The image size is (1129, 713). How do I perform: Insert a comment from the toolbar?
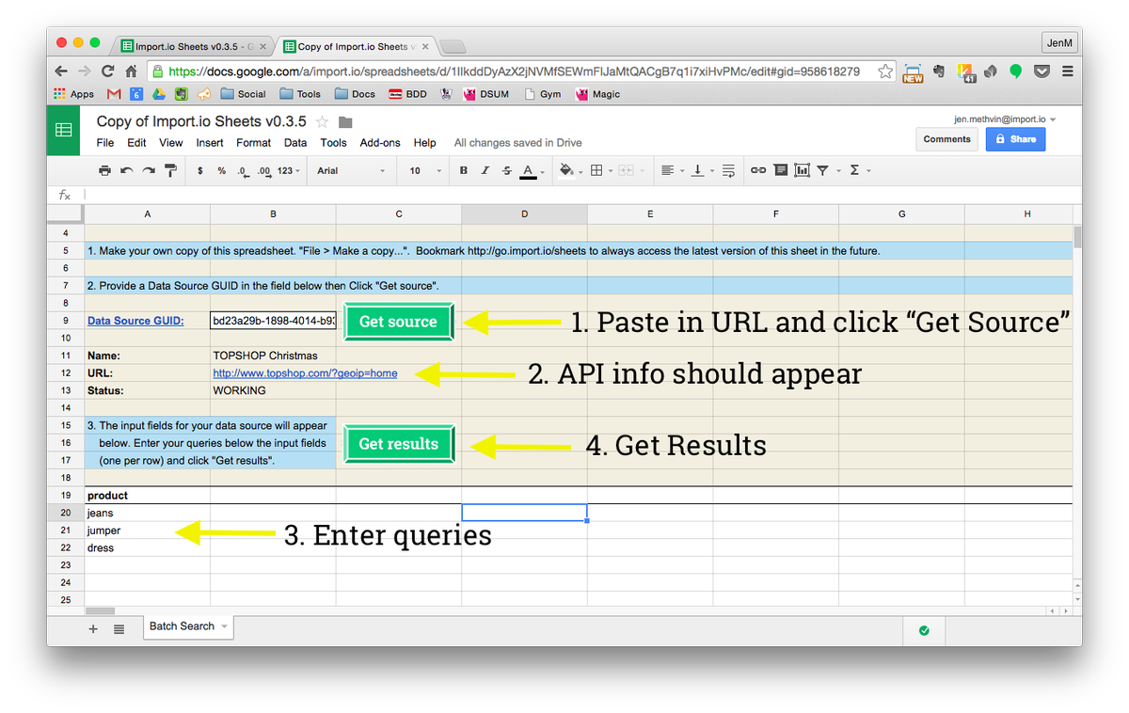pos(780,170)
